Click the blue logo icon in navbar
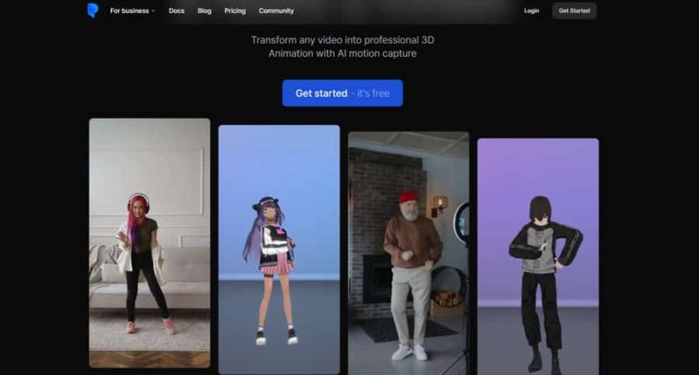 [x=93, y=10]
